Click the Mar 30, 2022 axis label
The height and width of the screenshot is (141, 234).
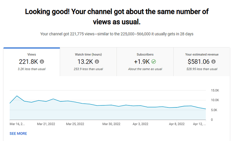112,124
